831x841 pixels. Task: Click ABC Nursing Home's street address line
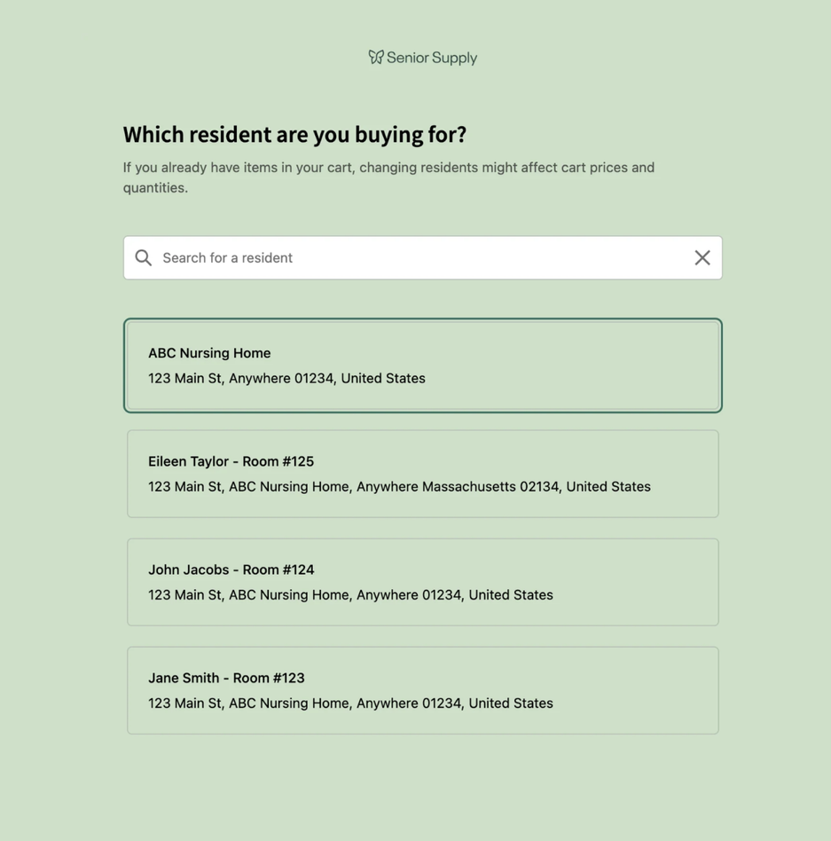click(286, 378)
